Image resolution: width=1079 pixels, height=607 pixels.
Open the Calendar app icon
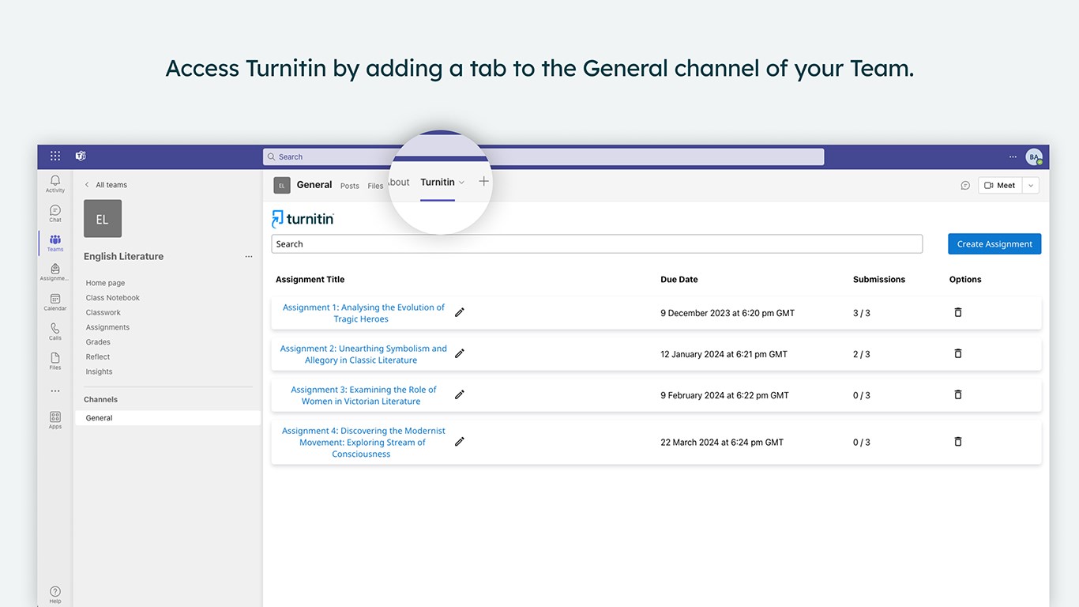coord(55,301)
